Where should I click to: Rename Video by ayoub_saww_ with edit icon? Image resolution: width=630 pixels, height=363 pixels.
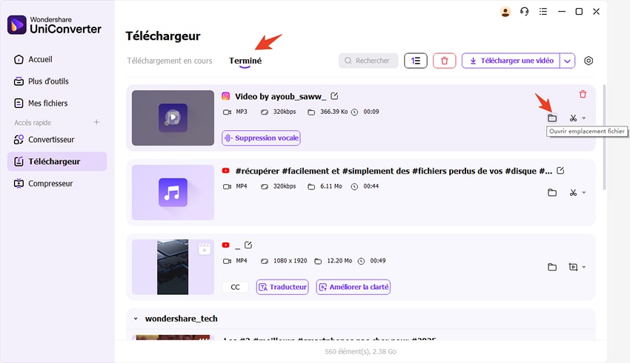(x=334, y=96)
